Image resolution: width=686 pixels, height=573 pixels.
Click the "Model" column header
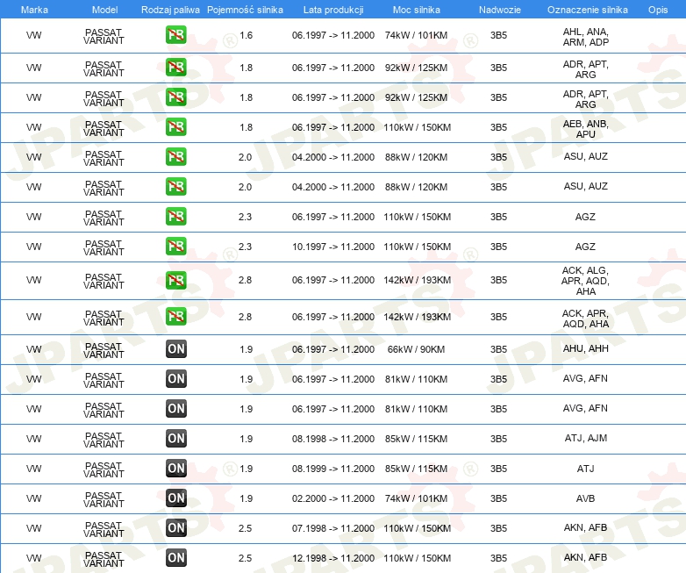[104, 10]
